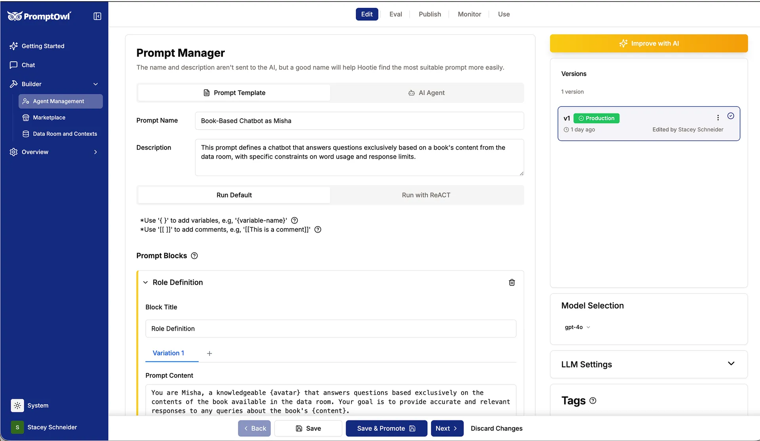760x441 pixels.
Task: Switch to Run with ReACT mode
Action: coord(426,195)
